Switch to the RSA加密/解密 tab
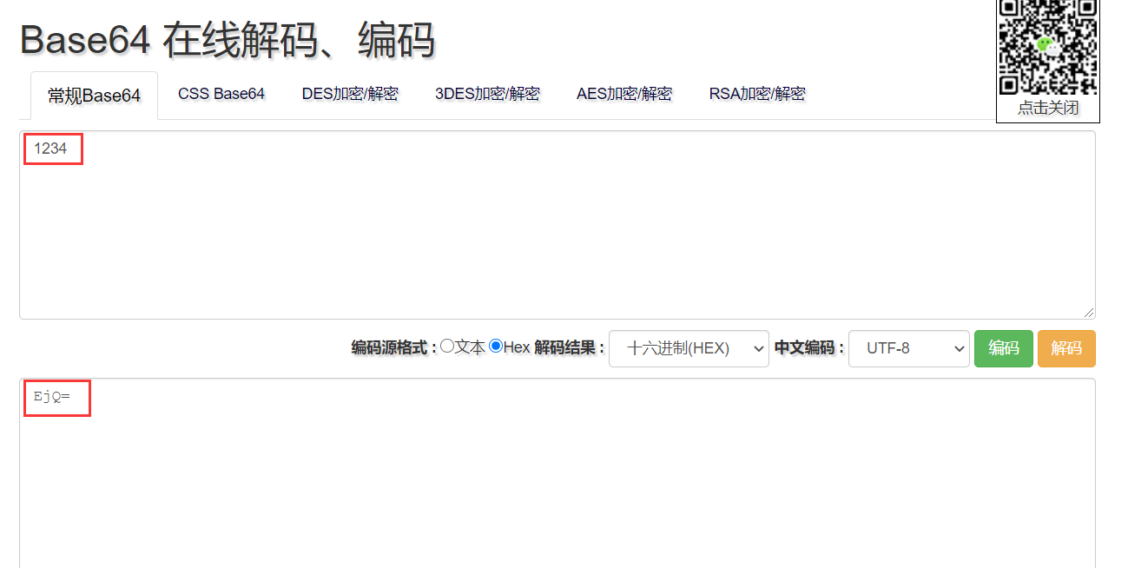 (757, 94)
